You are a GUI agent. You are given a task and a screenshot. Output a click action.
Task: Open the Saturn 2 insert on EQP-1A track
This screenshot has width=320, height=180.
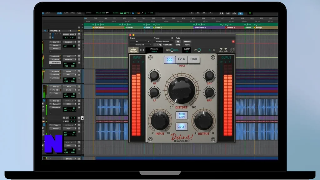click(x=56, y=45)
